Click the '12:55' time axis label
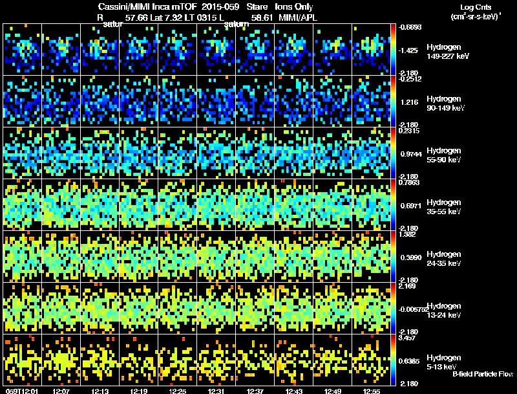 coord(371,391)
